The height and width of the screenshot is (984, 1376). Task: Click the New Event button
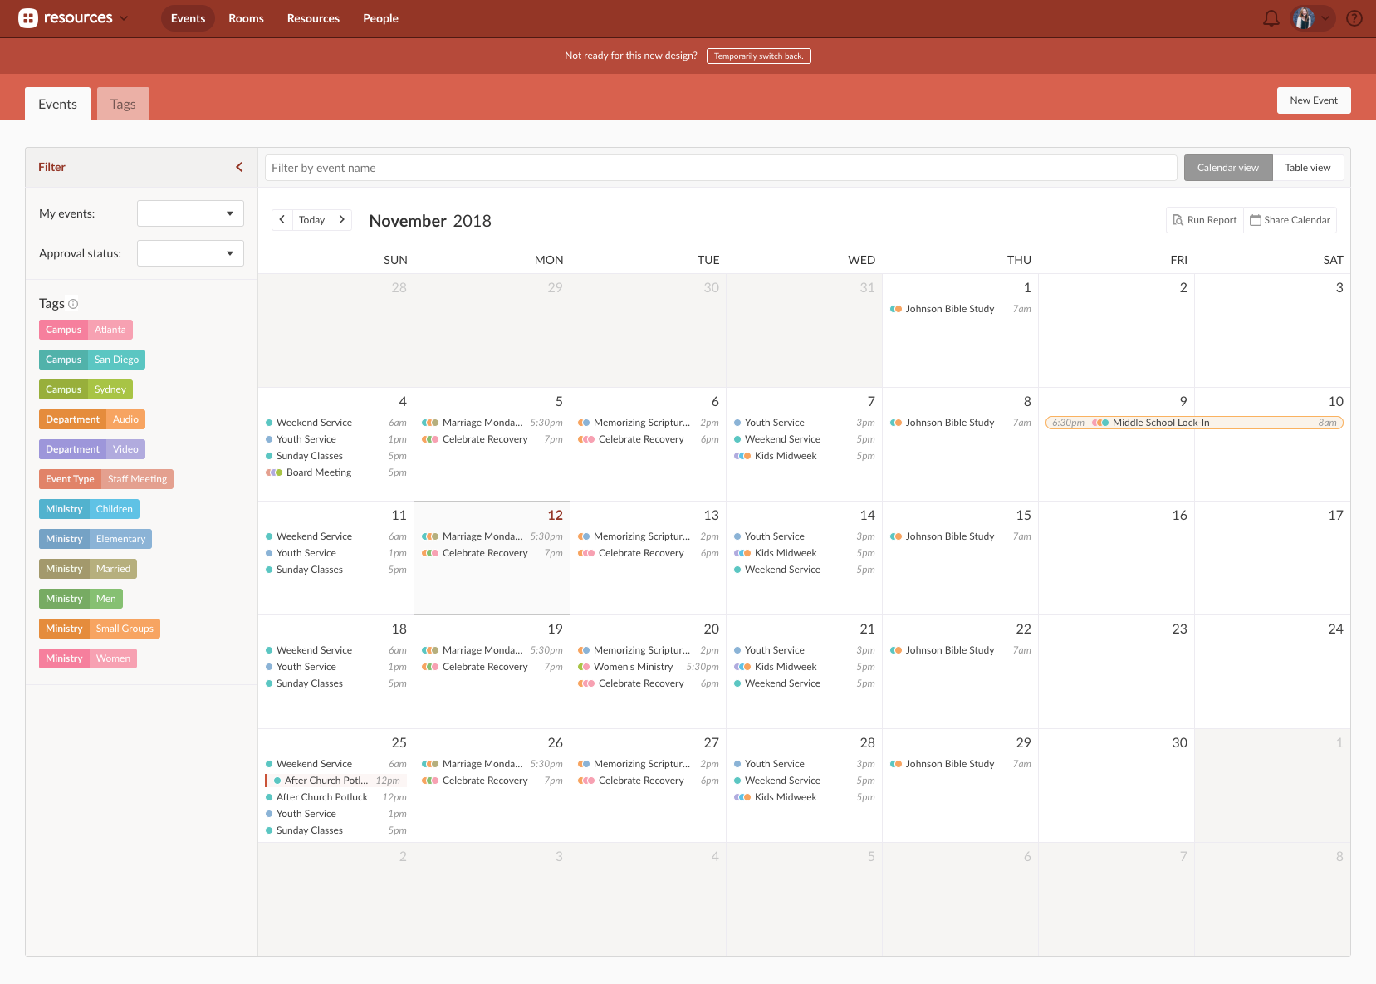click(1314, 100)
